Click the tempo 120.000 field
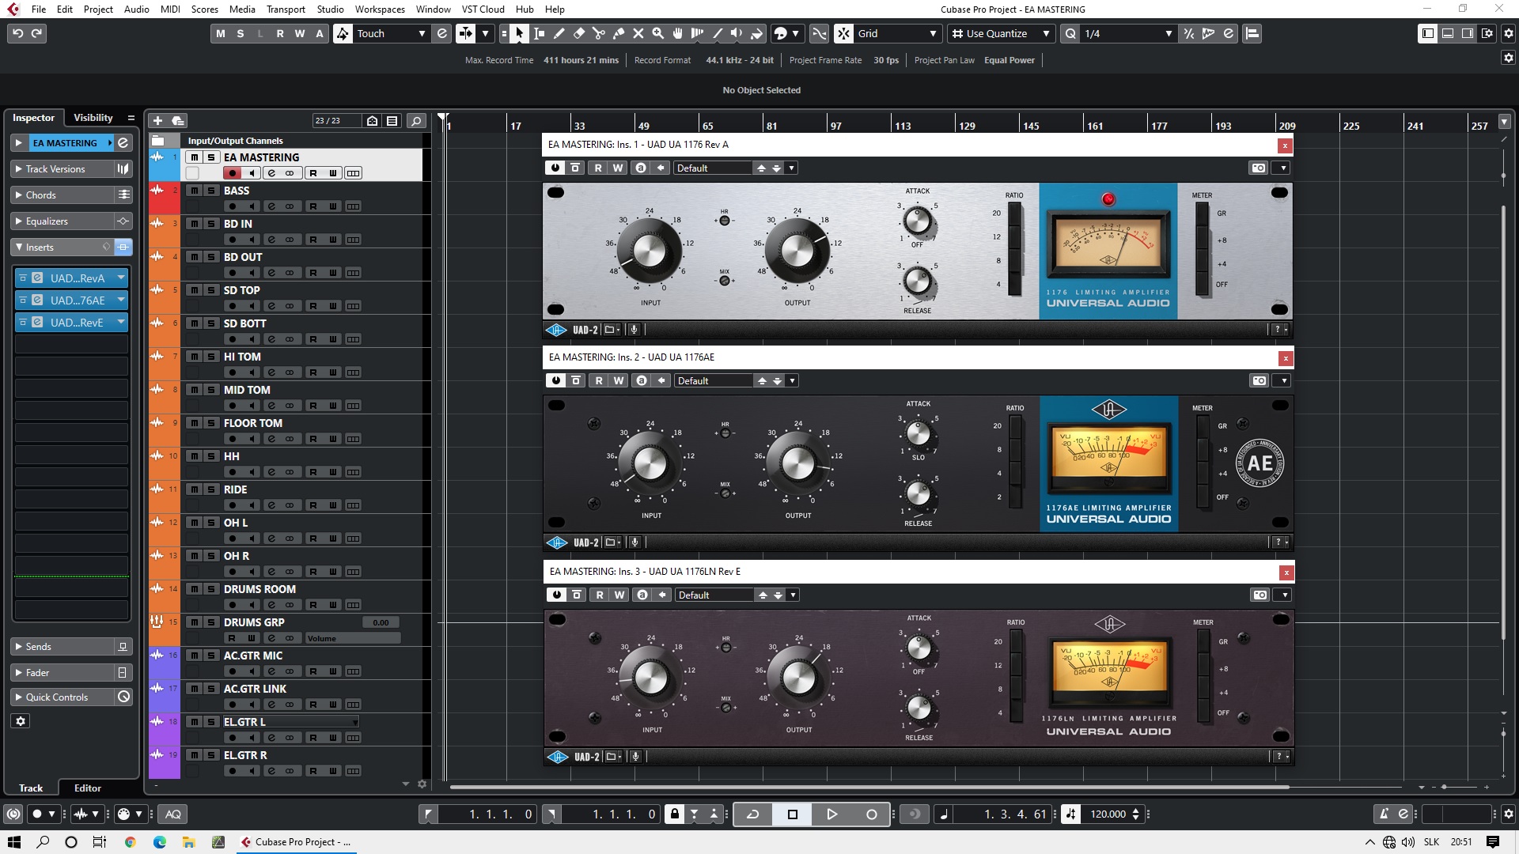 click(x=1108, y=814)
